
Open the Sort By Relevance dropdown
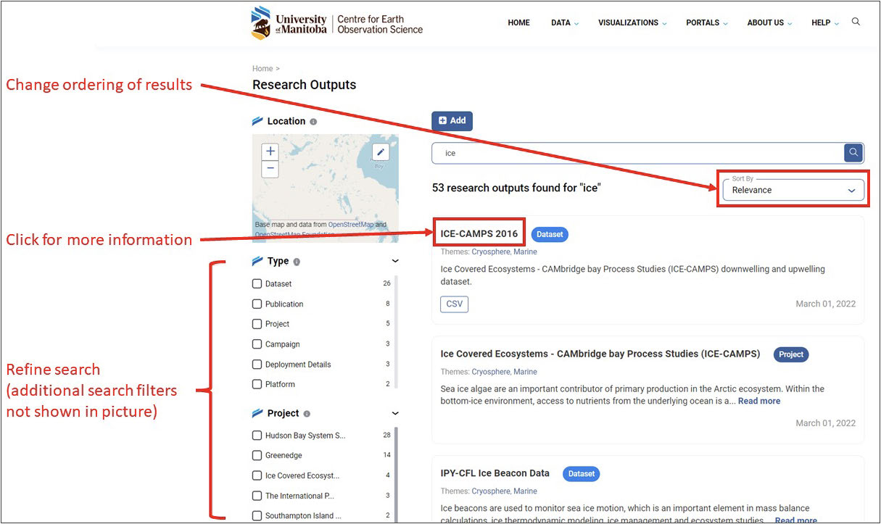793,190
